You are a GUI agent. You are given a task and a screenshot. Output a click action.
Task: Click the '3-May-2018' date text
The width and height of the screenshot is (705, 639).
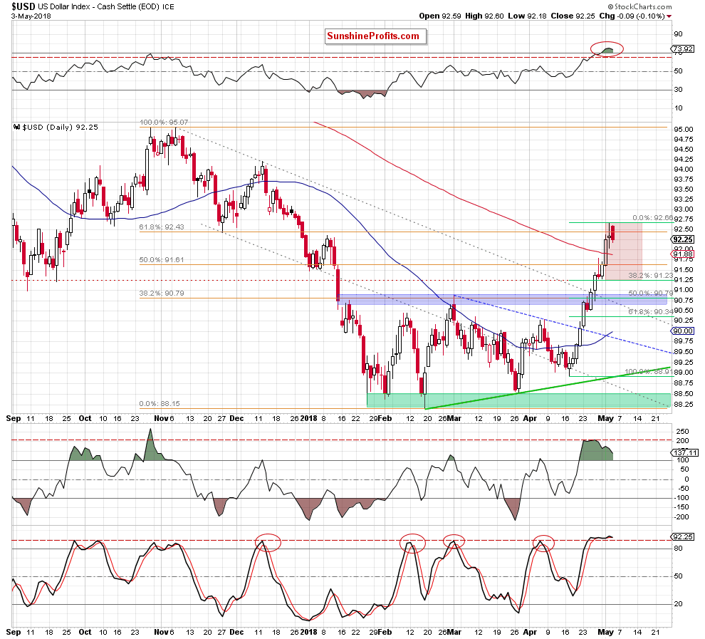[31, 16]
